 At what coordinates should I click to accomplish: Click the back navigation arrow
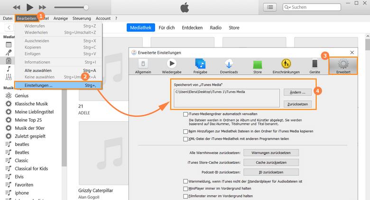[9, 28]
